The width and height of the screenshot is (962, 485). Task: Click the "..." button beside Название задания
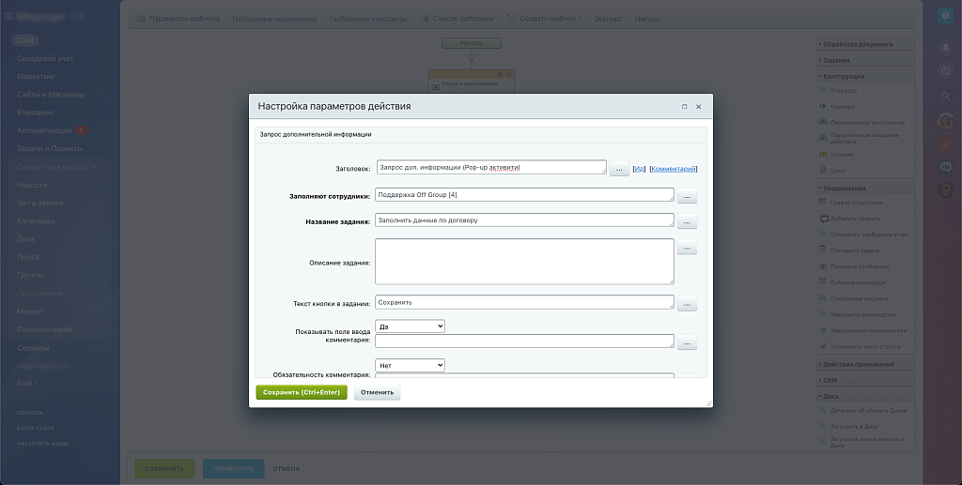tap(687, 222)
